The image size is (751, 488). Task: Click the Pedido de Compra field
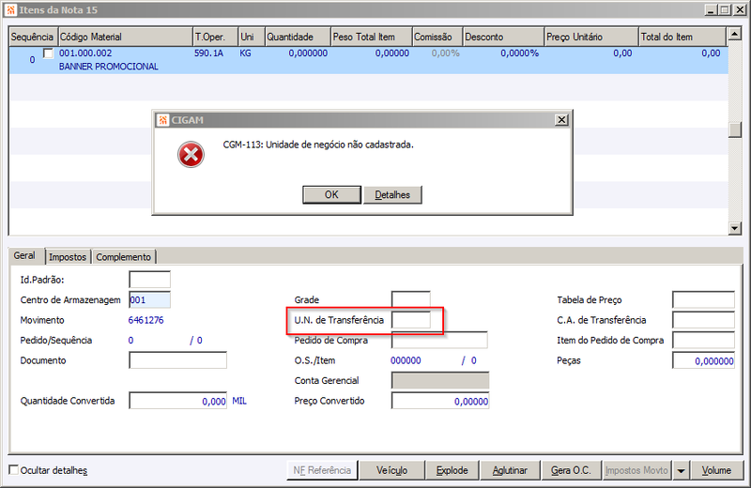tap(439, 341)
